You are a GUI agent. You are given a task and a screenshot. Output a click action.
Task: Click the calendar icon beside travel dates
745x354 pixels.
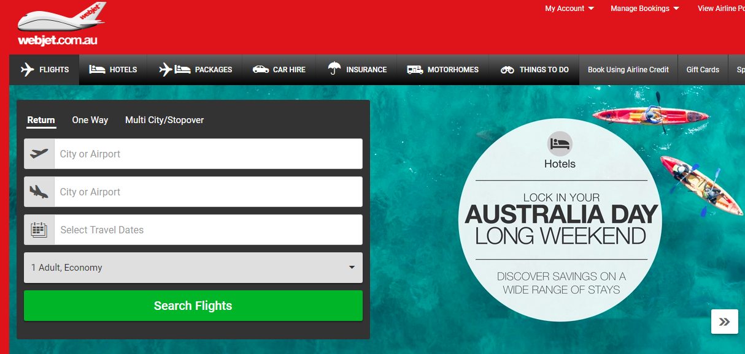39,230
